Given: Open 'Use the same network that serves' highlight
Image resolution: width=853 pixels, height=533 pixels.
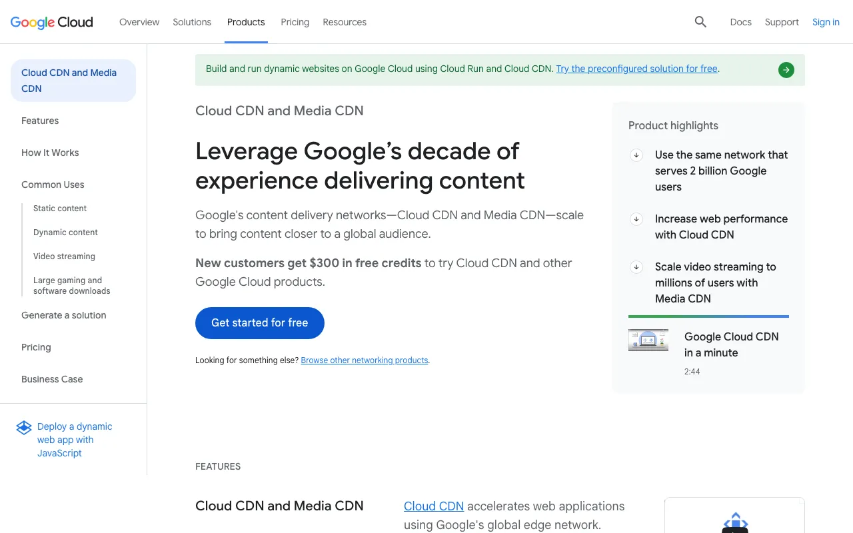Looking at the screenshot, I should coord(721,171).
